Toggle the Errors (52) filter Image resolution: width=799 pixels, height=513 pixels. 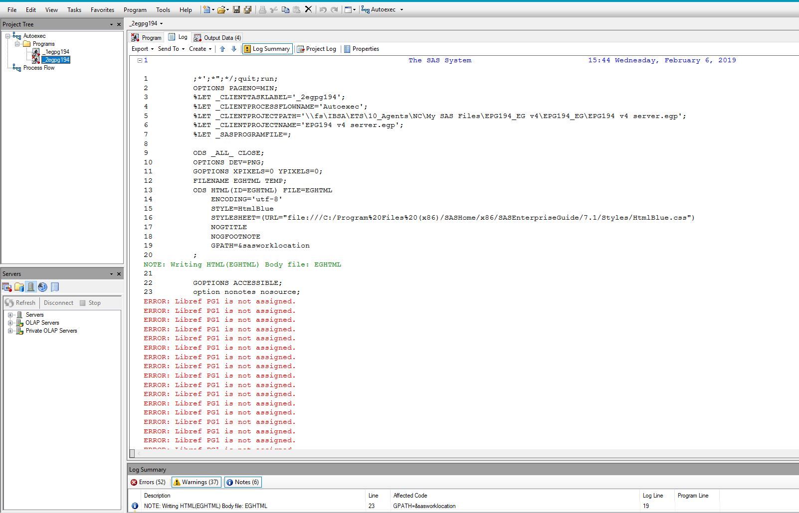tap(148, 482)
